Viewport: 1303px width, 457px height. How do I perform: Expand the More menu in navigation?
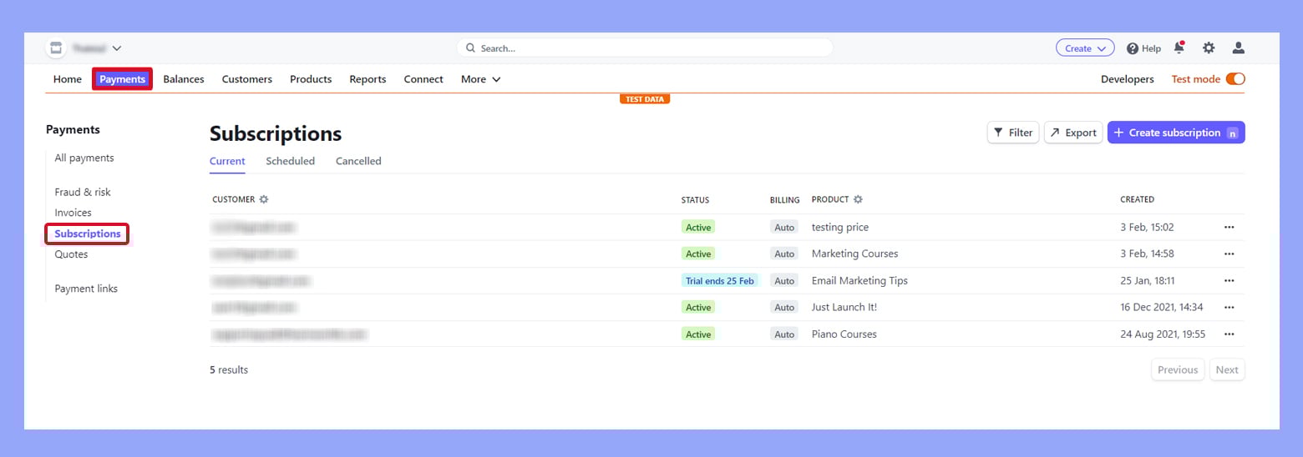point(480,79)
